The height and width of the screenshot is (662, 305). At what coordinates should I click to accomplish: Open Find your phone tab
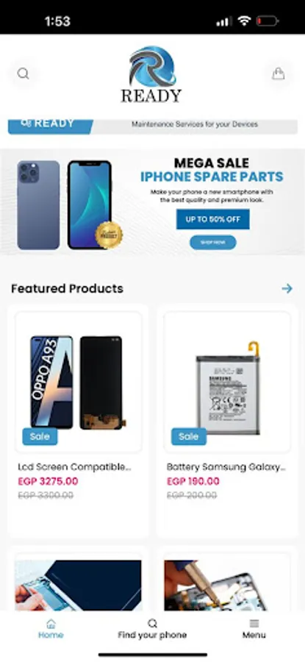(152, 629)
